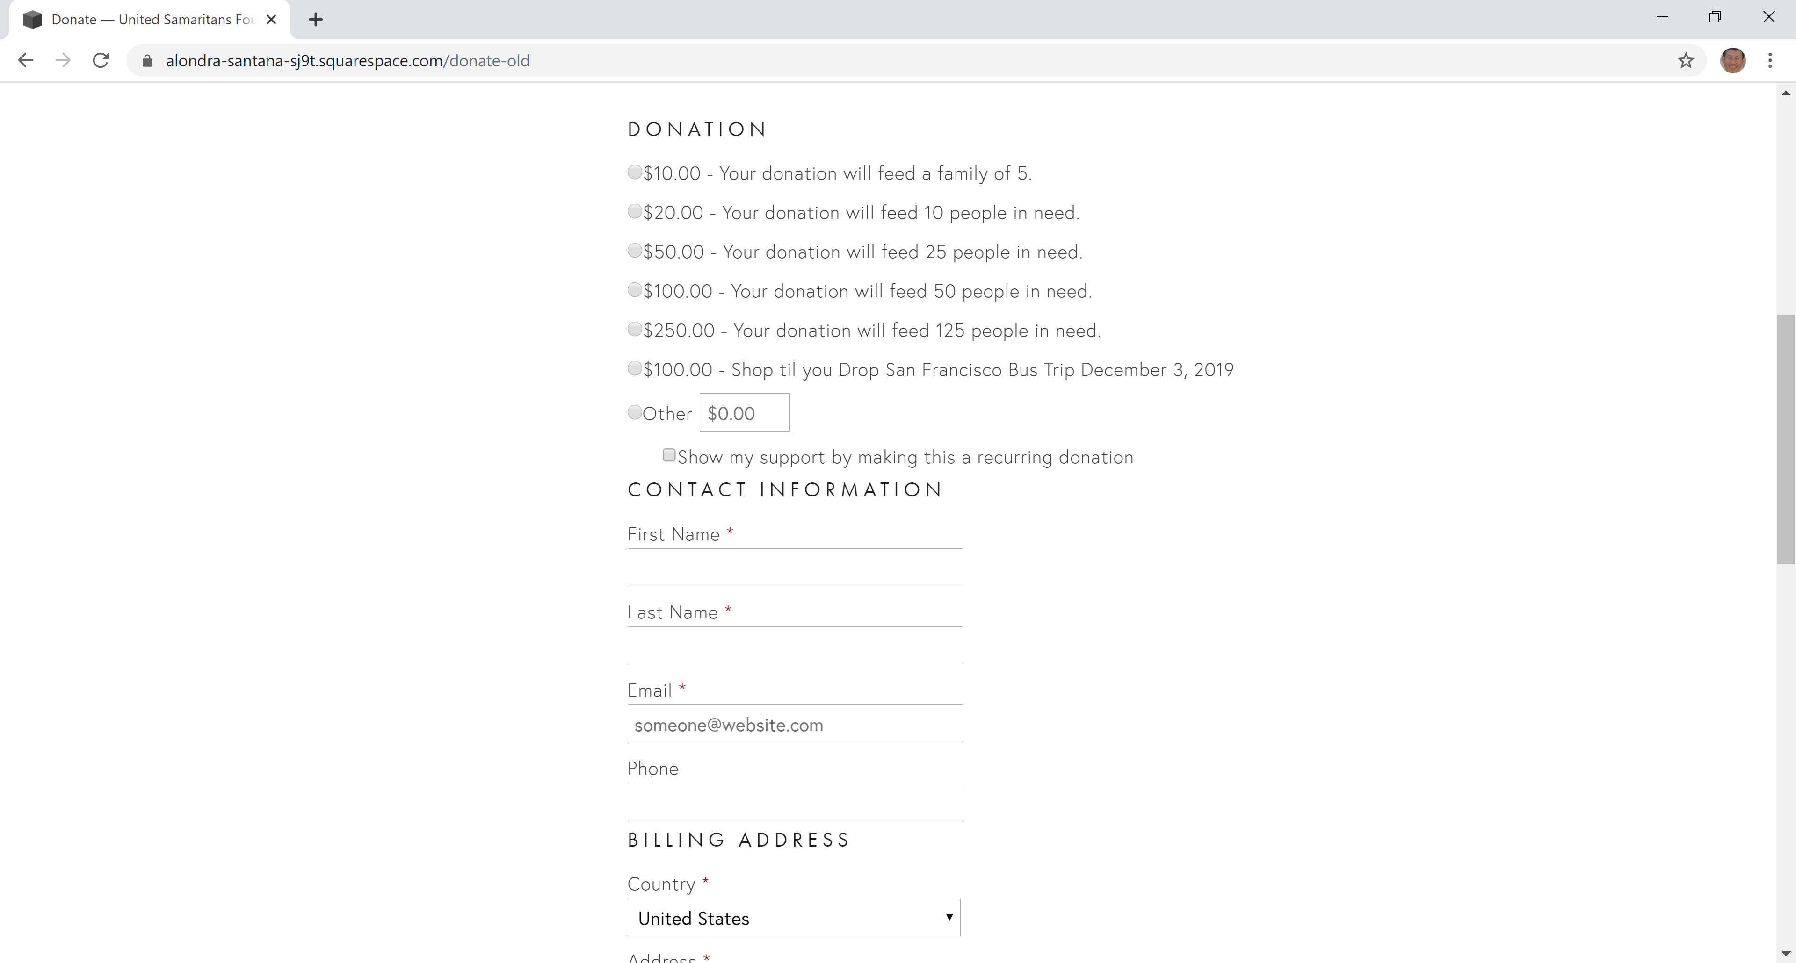Open the Chrome profile avatar

[x=1732, y=61]
